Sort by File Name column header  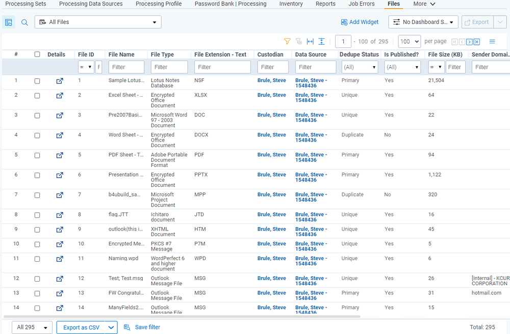click(121, 54)
